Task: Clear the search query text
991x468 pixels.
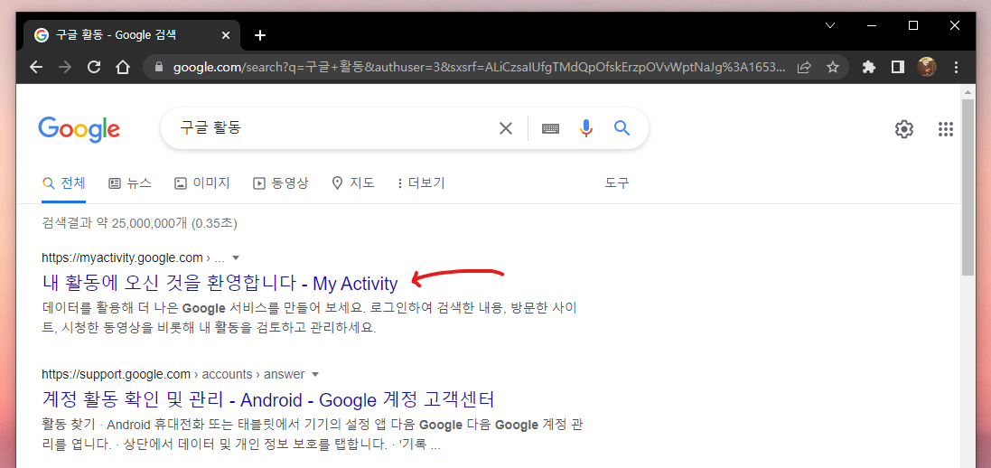Action: (506, 129)
